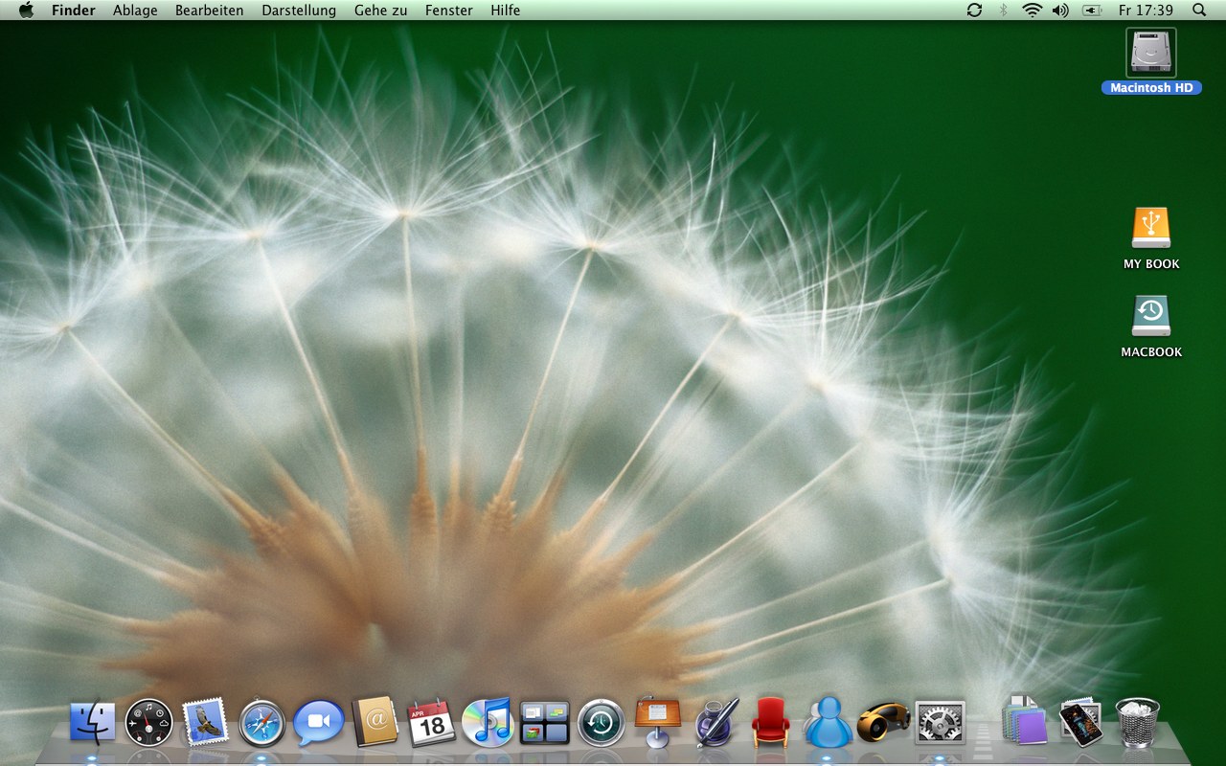This screenshot has height=766, width=1226.
Task: Open the Bearbeiten menu
Action: pyautogui.click(x=210, y=11)
